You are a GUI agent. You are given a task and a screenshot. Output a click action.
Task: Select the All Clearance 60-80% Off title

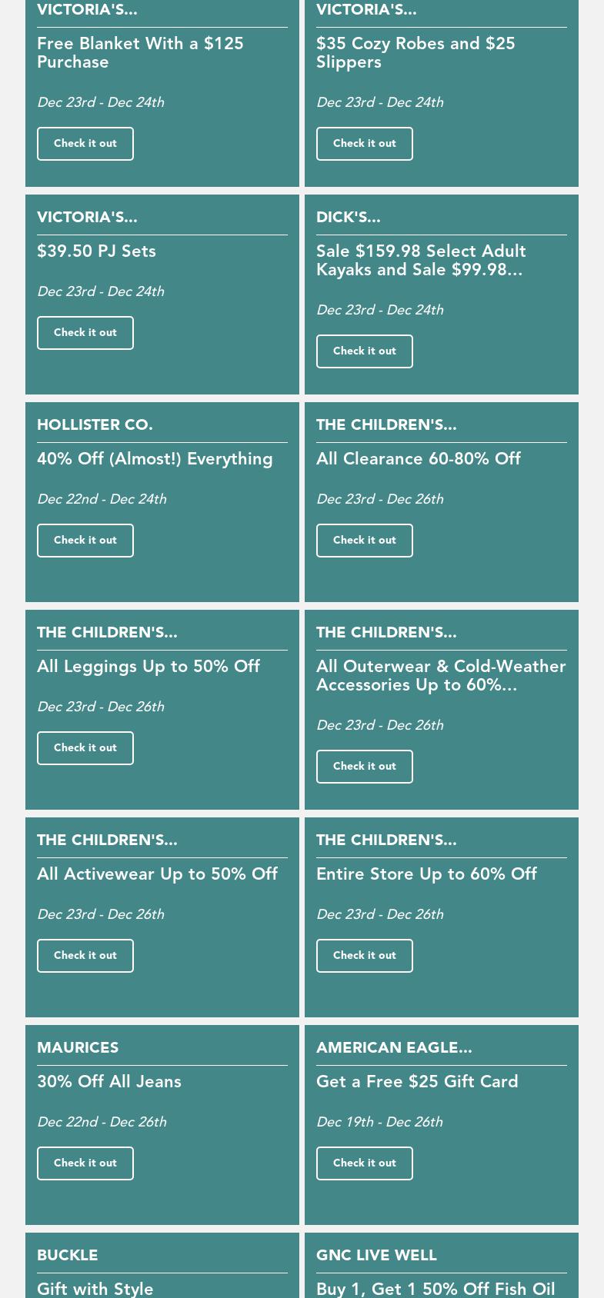pyautogui.click(x=419, y=459)
